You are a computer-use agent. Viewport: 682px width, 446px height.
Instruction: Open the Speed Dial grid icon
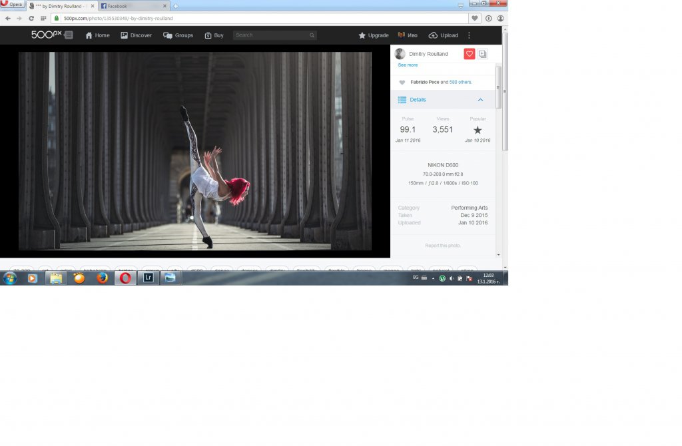click(43, 18)
